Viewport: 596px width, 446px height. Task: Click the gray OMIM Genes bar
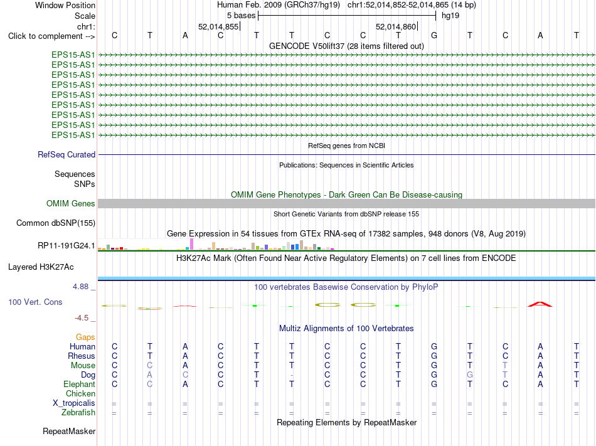coord(346,204)
